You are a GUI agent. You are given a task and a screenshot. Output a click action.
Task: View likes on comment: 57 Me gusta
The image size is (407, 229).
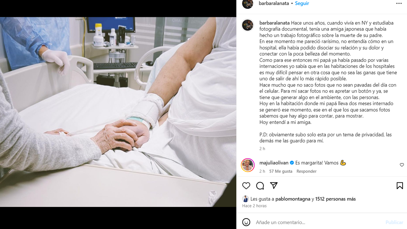coord(281,171)
